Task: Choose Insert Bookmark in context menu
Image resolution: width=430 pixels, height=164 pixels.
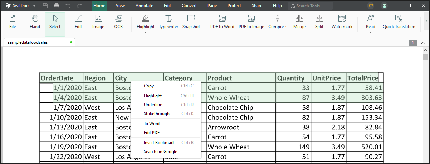Action: click(166, 143)
